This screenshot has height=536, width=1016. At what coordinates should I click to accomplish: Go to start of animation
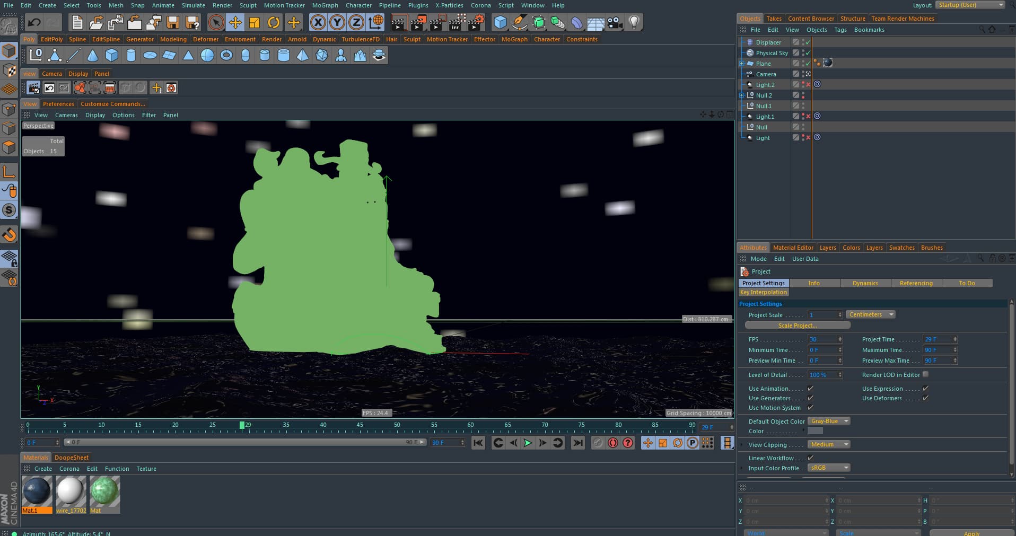[478, 443]
